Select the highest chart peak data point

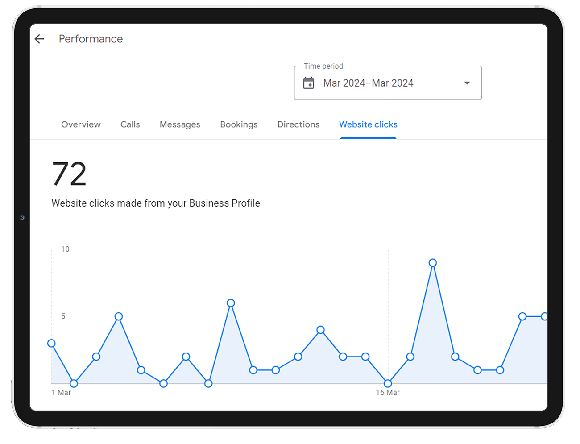click(433, 263)
